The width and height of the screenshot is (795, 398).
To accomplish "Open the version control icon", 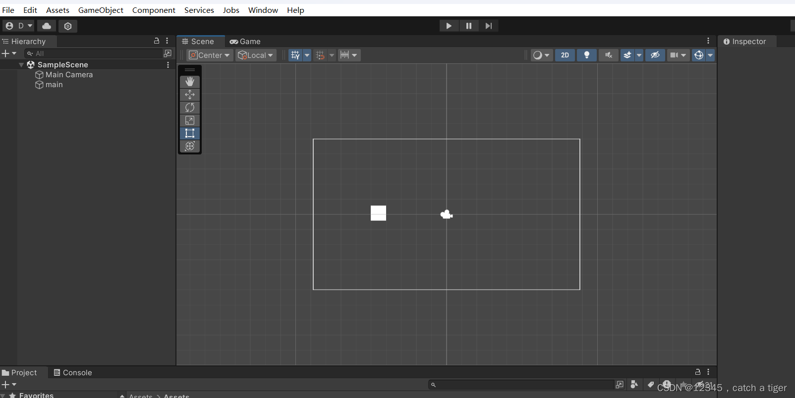I will pos(68,26).
